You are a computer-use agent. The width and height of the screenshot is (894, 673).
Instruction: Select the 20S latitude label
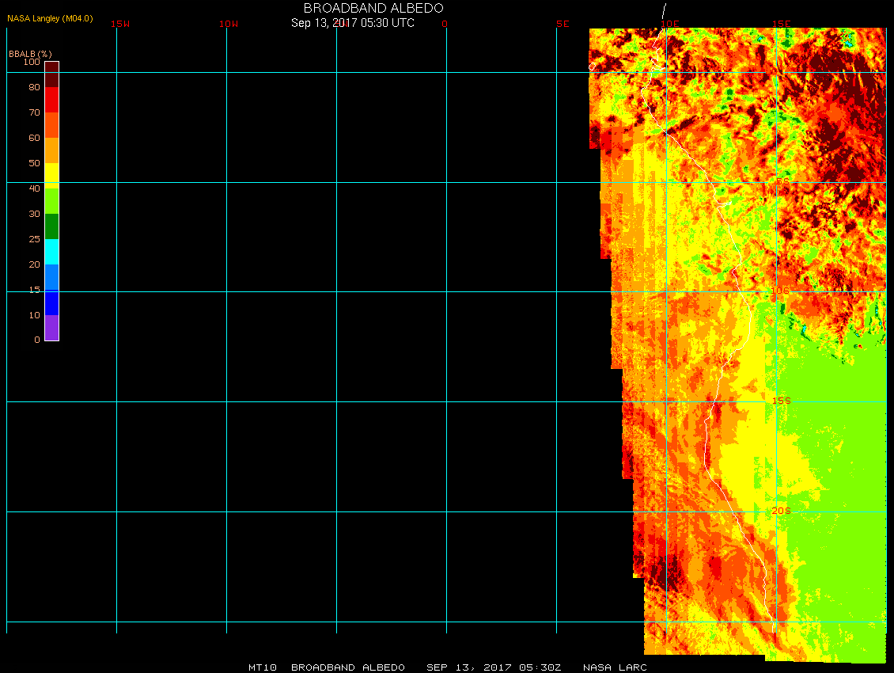781,511
